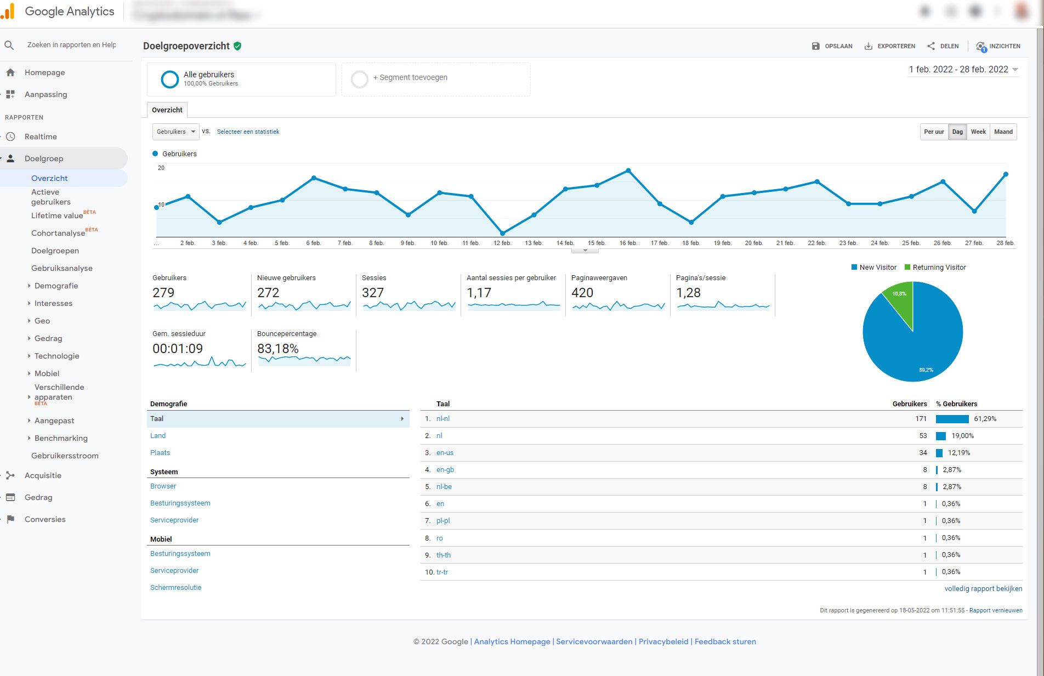Click the blurred user avatar
1044x676 pixels.
[x=1022, y=11]
